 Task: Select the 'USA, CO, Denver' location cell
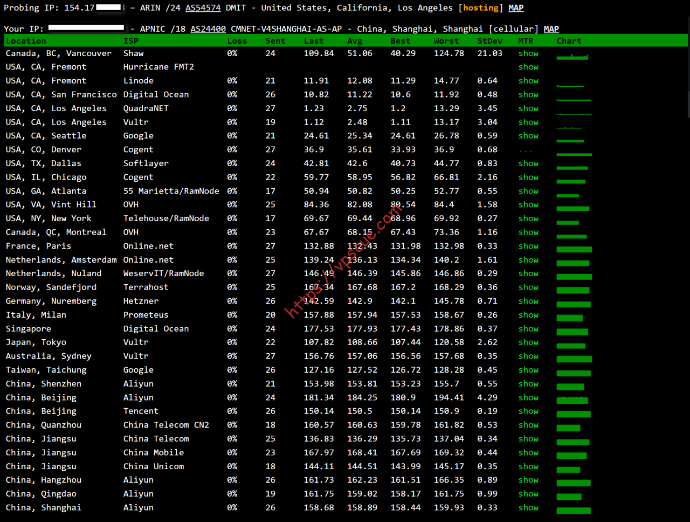(44, 150)
